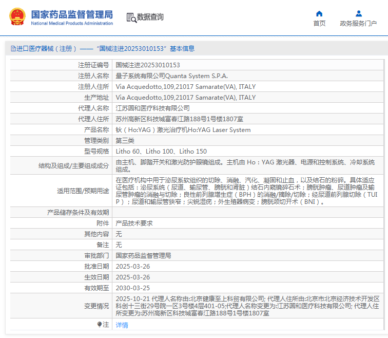Click the 管理类别 value 第三类

click(x=125, y=141)
